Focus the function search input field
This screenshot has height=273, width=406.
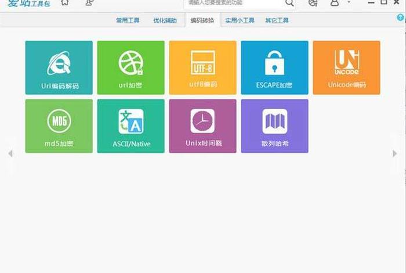click(x=234, y=3)
